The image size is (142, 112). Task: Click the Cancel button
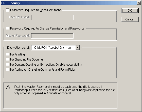coord(130,19)
